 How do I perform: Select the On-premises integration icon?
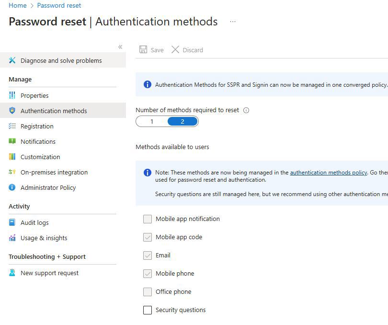[x=11, y=172]
